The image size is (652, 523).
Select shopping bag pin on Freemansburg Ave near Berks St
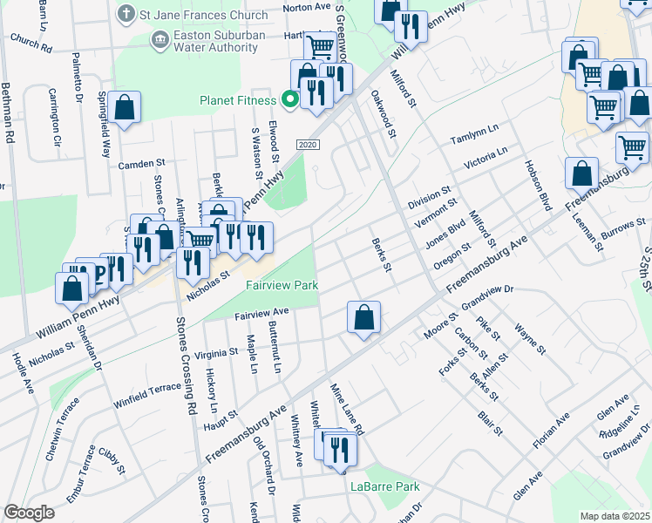point(363,319)
